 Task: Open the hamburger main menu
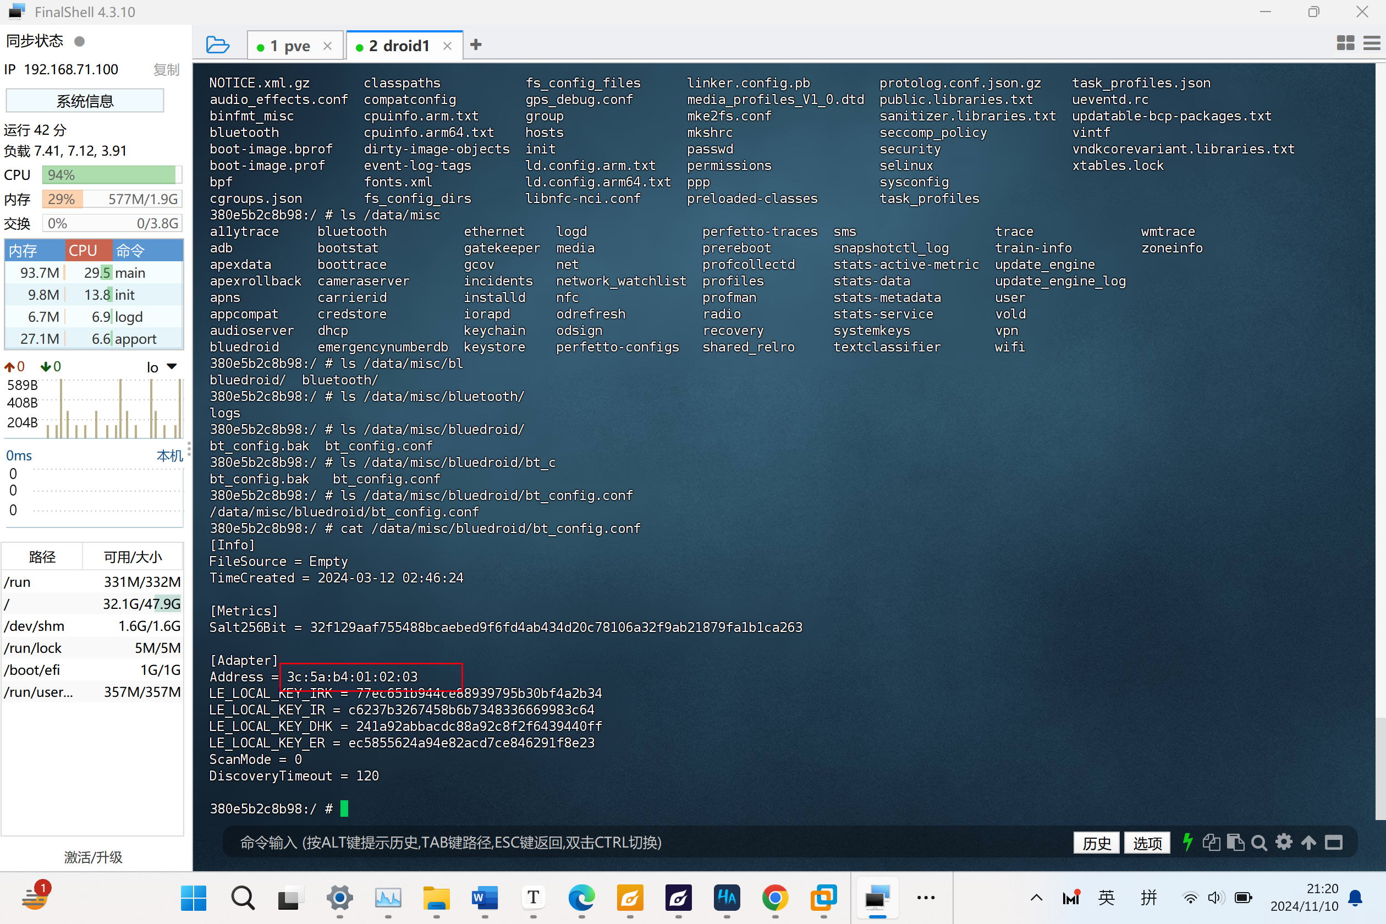(x=1372, y=43)
